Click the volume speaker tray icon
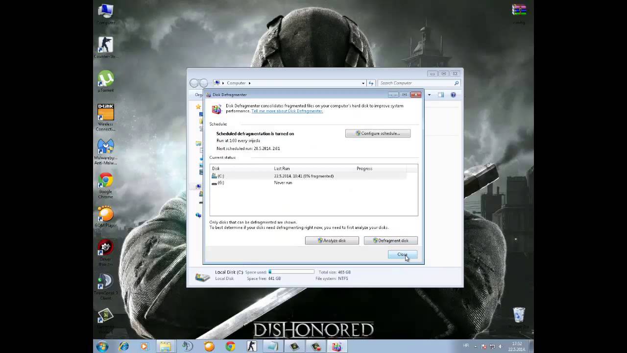The height and width of the screenshot is (353, 627). coord(501,347)
